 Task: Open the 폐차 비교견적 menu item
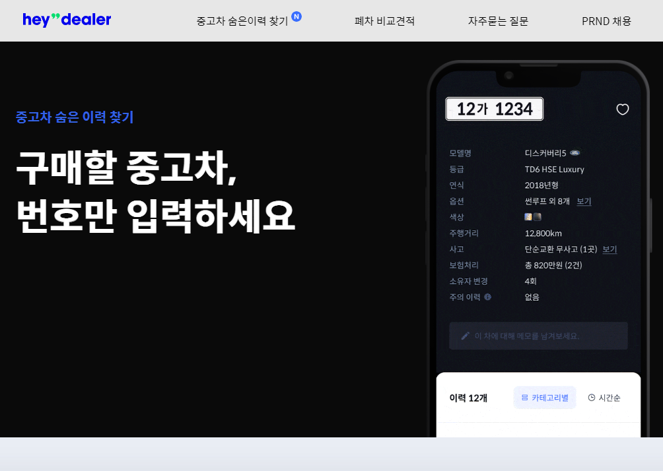pos(386,20)
